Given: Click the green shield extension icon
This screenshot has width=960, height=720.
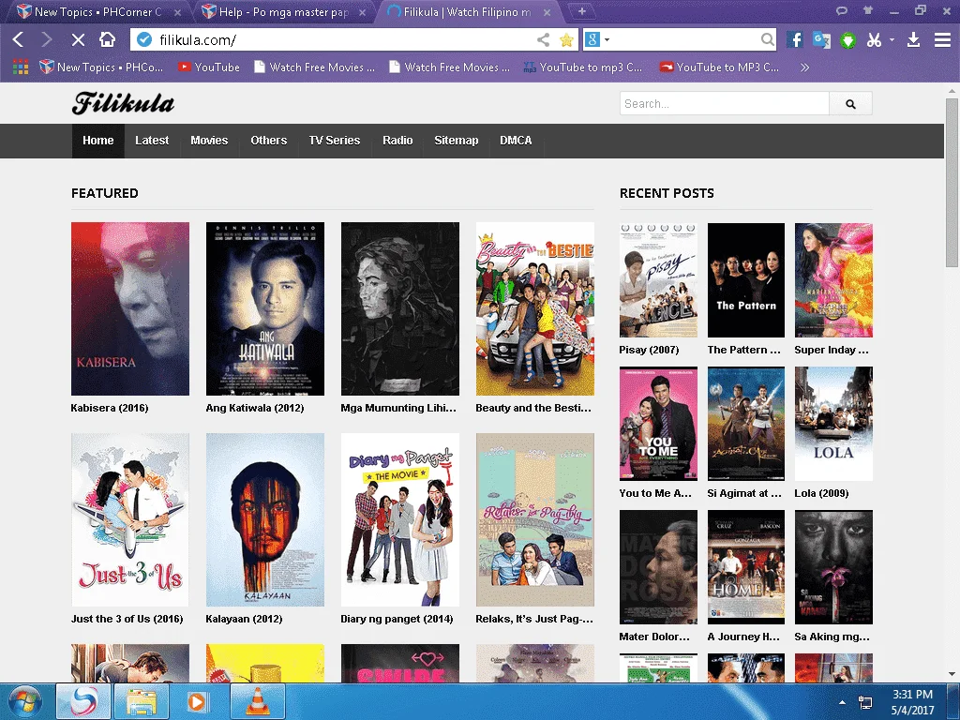Looking at the screenshot, I should (x=847, y=41).
